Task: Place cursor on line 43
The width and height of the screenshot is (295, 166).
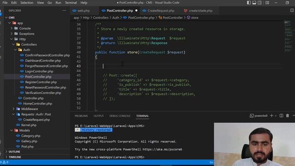Action: (x=185, y=66)
